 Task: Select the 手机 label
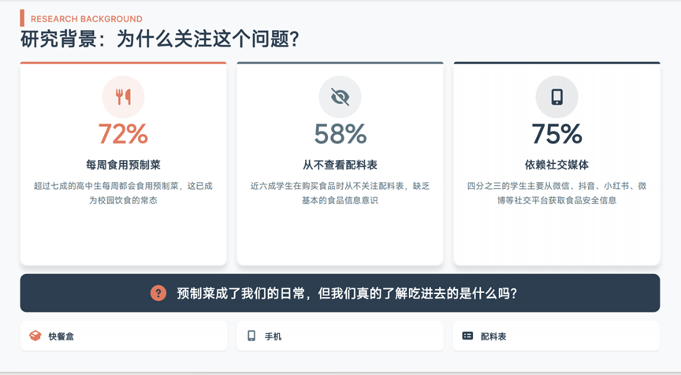(x=273, y=336)
